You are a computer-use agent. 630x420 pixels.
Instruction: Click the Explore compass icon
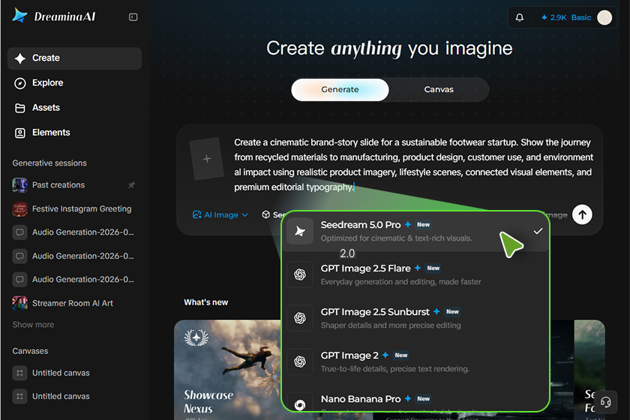pos(20,83)
